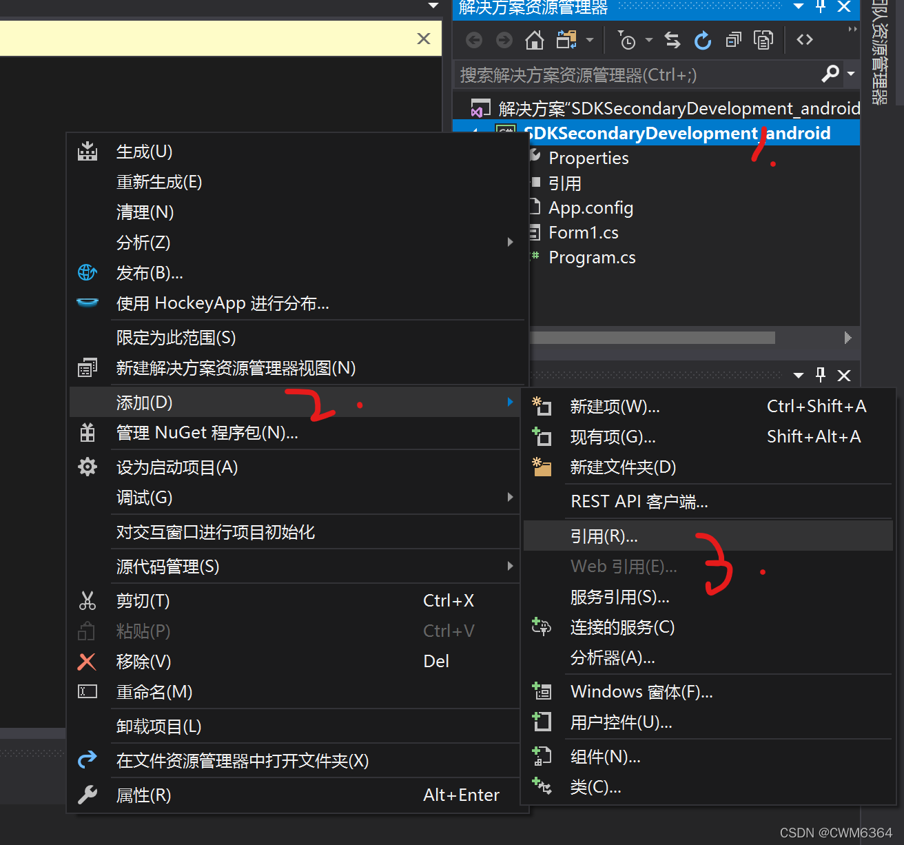Select Clean (清理) from context menu
The height and width of the screenshot is (845, 904).
[145, 212]
